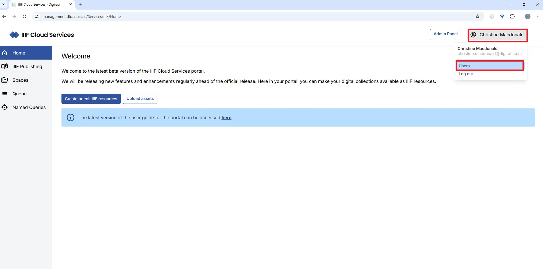Open the browser extensions puzzle icon
Viewport: 543px width, 269px height.
(x=513, y=16)
